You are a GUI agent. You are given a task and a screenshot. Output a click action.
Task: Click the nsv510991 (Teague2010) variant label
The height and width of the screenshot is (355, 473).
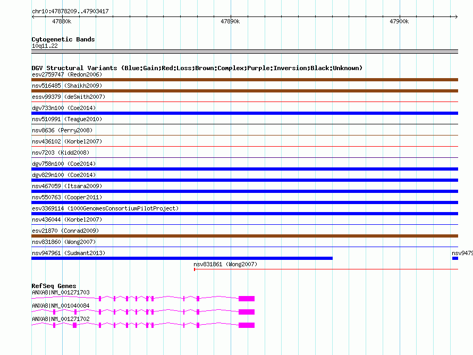(x=67, y=119)
